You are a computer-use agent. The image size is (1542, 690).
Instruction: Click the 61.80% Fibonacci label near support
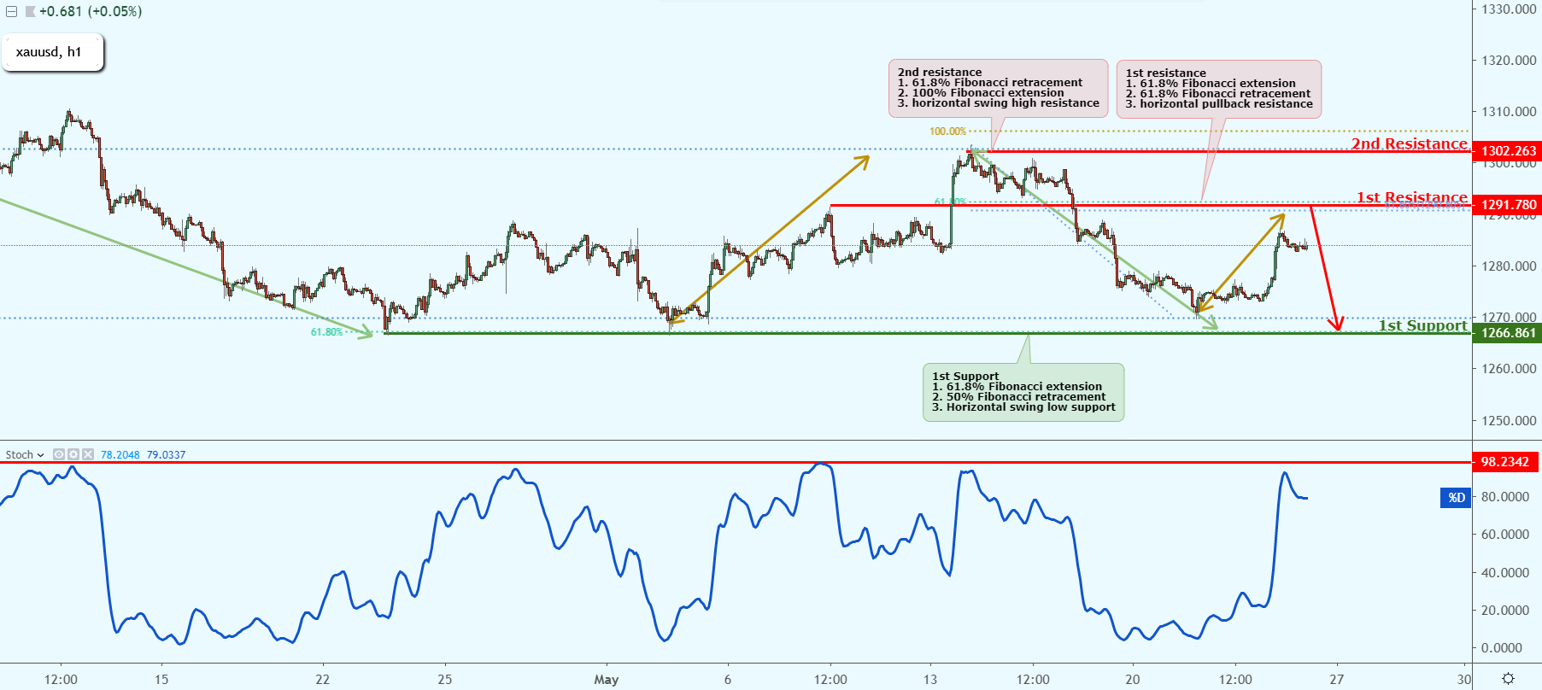coord(326,332)
